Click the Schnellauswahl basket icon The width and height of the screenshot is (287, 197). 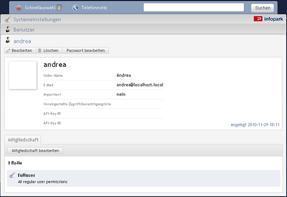click(19, 8)
